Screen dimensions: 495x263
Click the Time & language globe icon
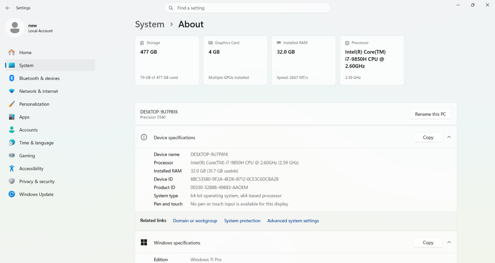pos(11,143)
